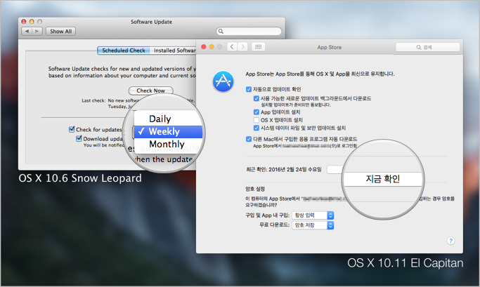
Task: Click the Software Update search field
Action: pos(249,31)
